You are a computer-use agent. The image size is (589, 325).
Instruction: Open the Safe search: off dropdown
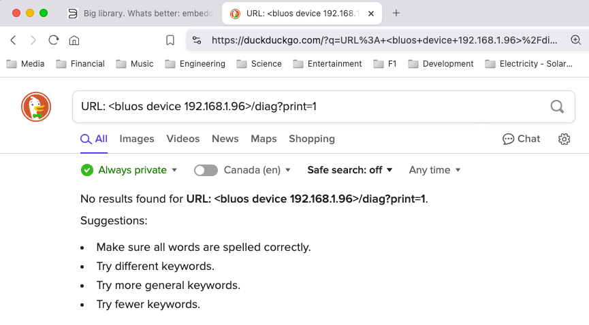(x=350, y=170)
